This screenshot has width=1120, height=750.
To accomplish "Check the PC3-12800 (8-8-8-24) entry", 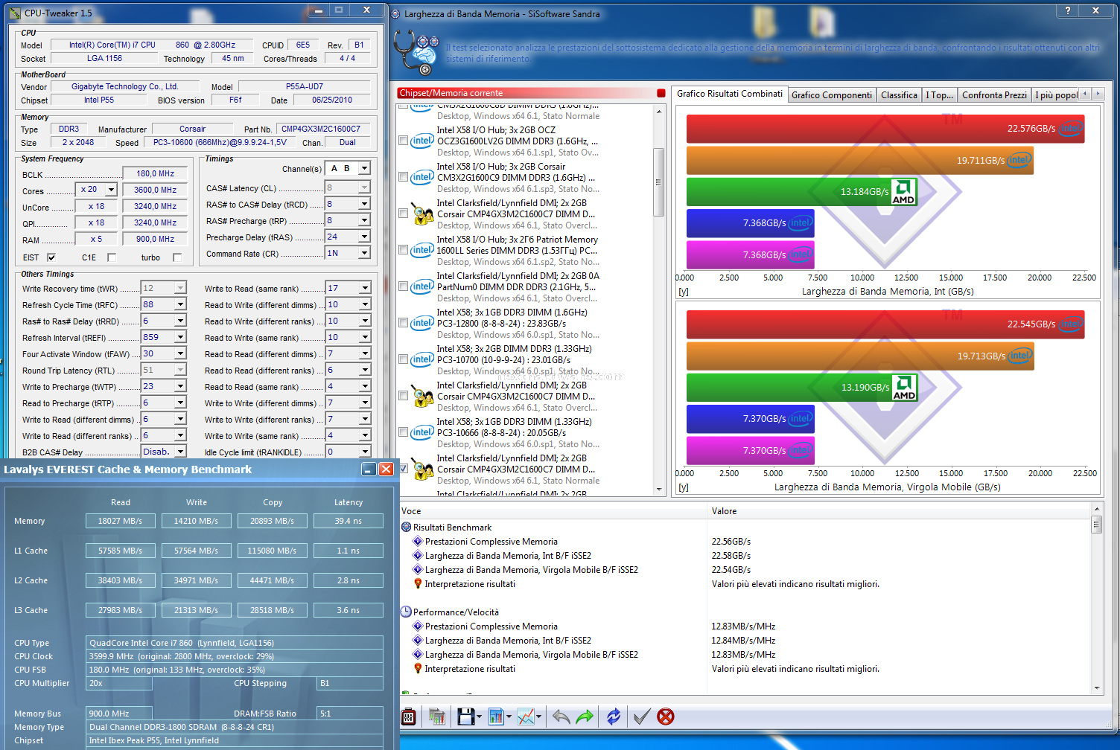I will pyautogui.click(x=403, y=323).
